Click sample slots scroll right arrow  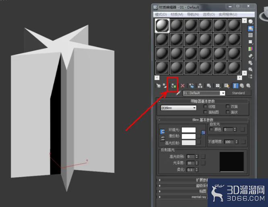[x=239, y=78]
